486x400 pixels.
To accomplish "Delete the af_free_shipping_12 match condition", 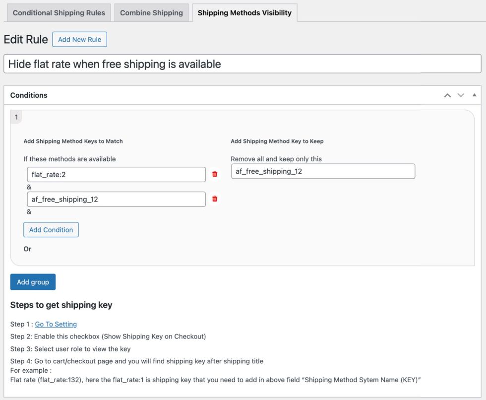I will click(215, 199).
